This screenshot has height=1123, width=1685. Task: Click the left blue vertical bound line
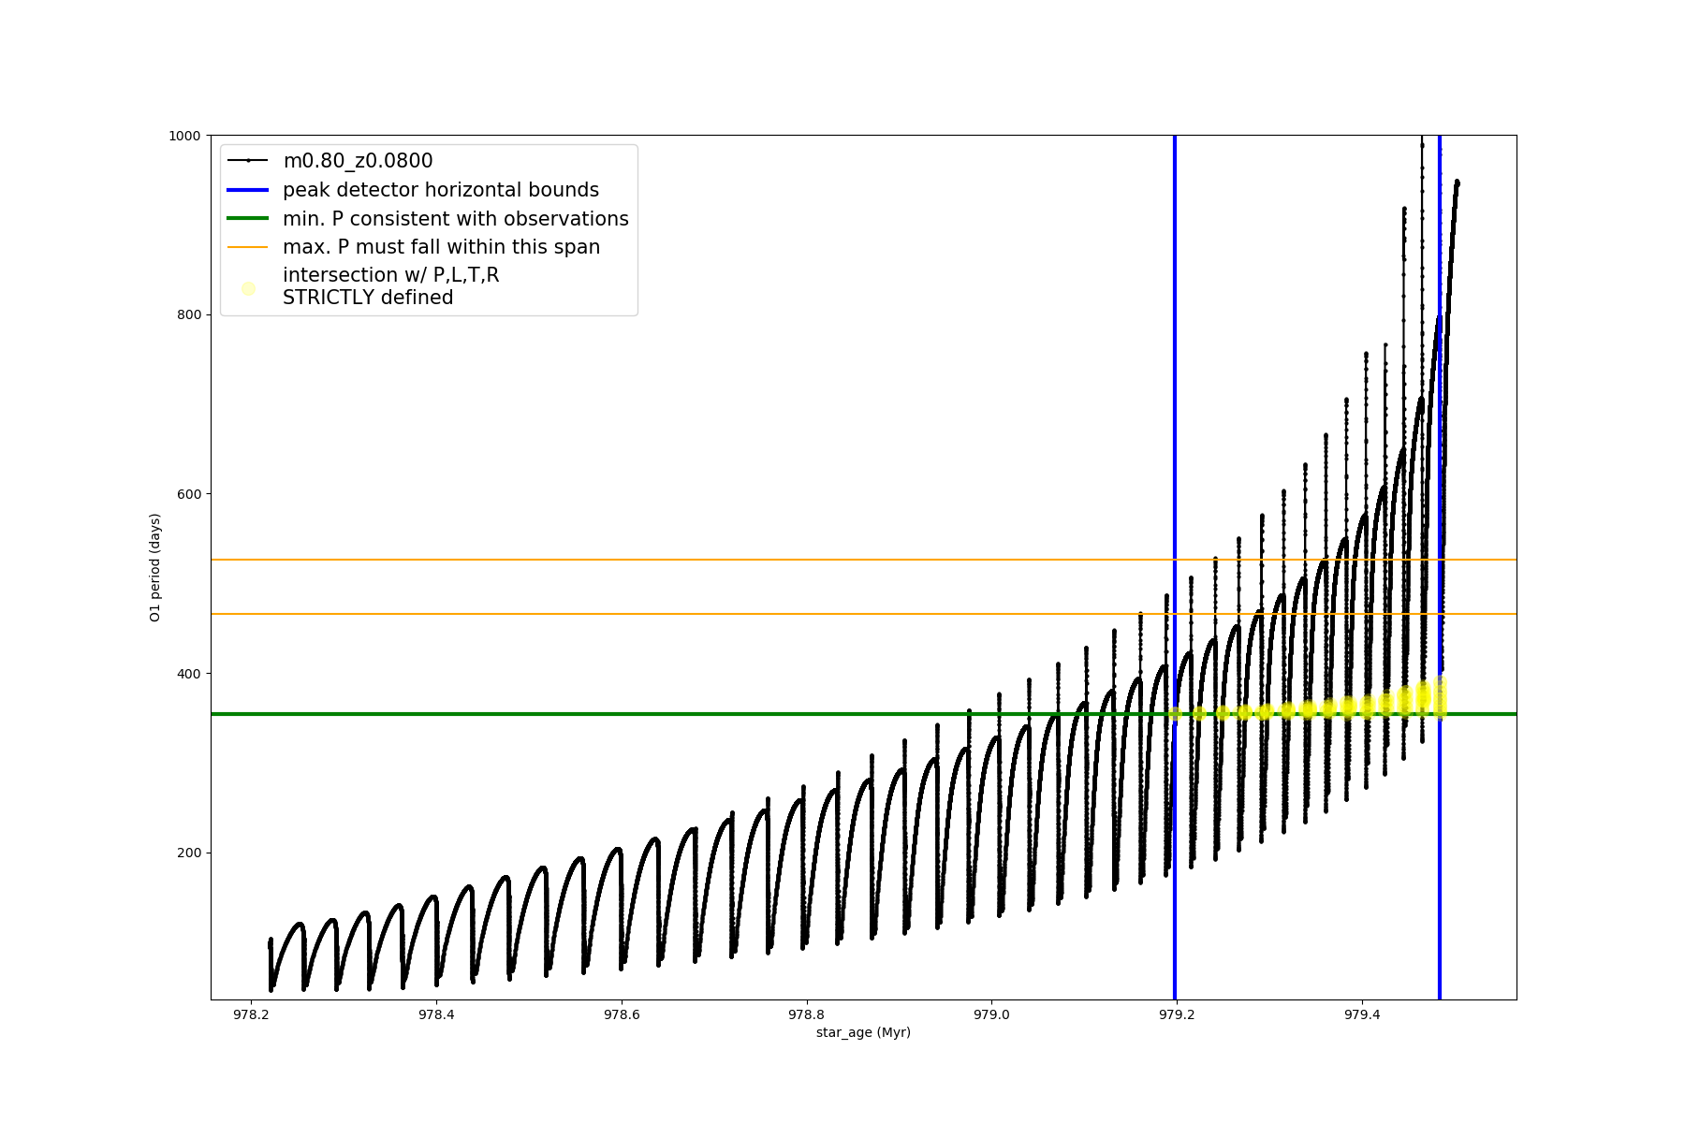(x=1175, y=468)
